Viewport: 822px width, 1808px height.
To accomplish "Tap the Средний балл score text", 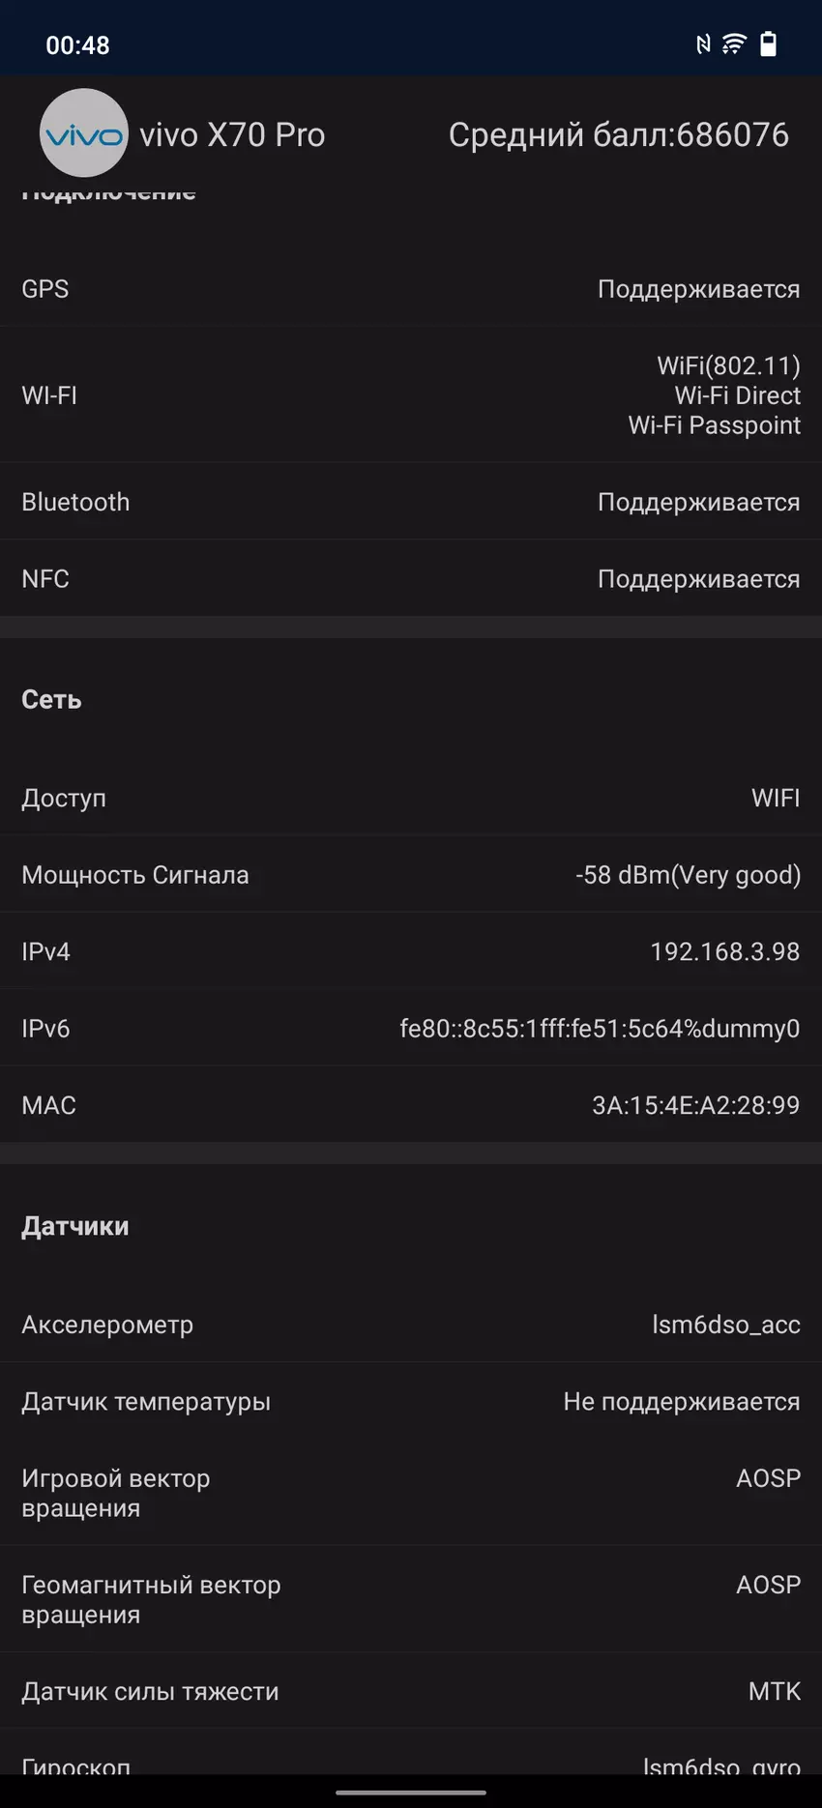I will [618, 134].
